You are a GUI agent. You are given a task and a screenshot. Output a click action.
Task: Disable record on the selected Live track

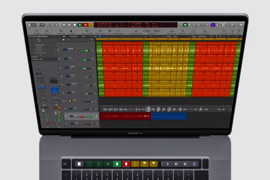(81, 117)
